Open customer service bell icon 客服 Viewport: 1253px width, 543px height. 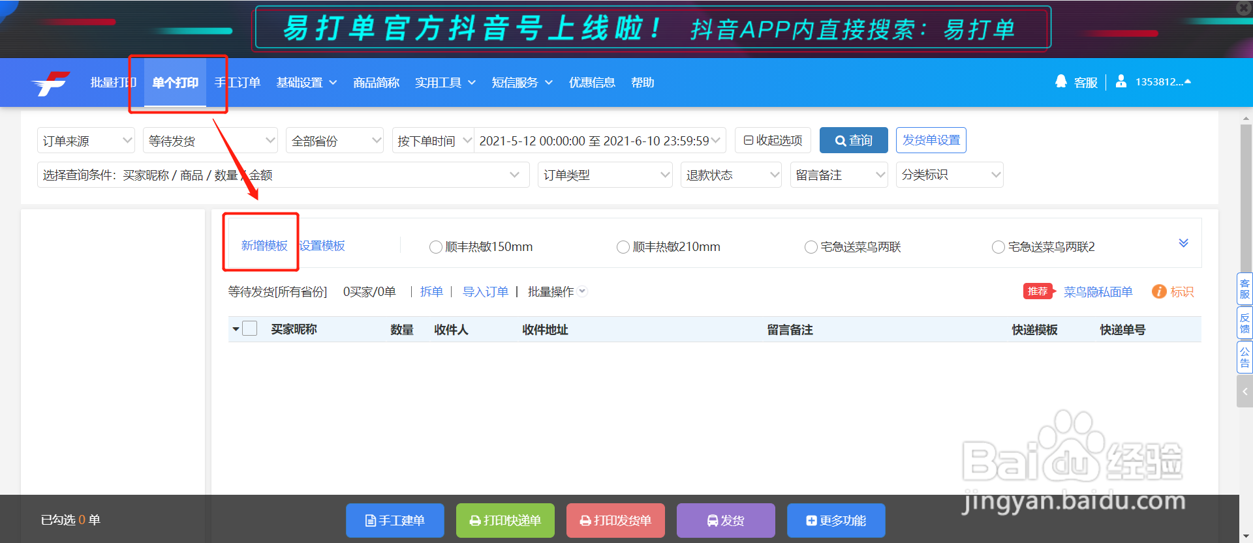pos(1061,81)
